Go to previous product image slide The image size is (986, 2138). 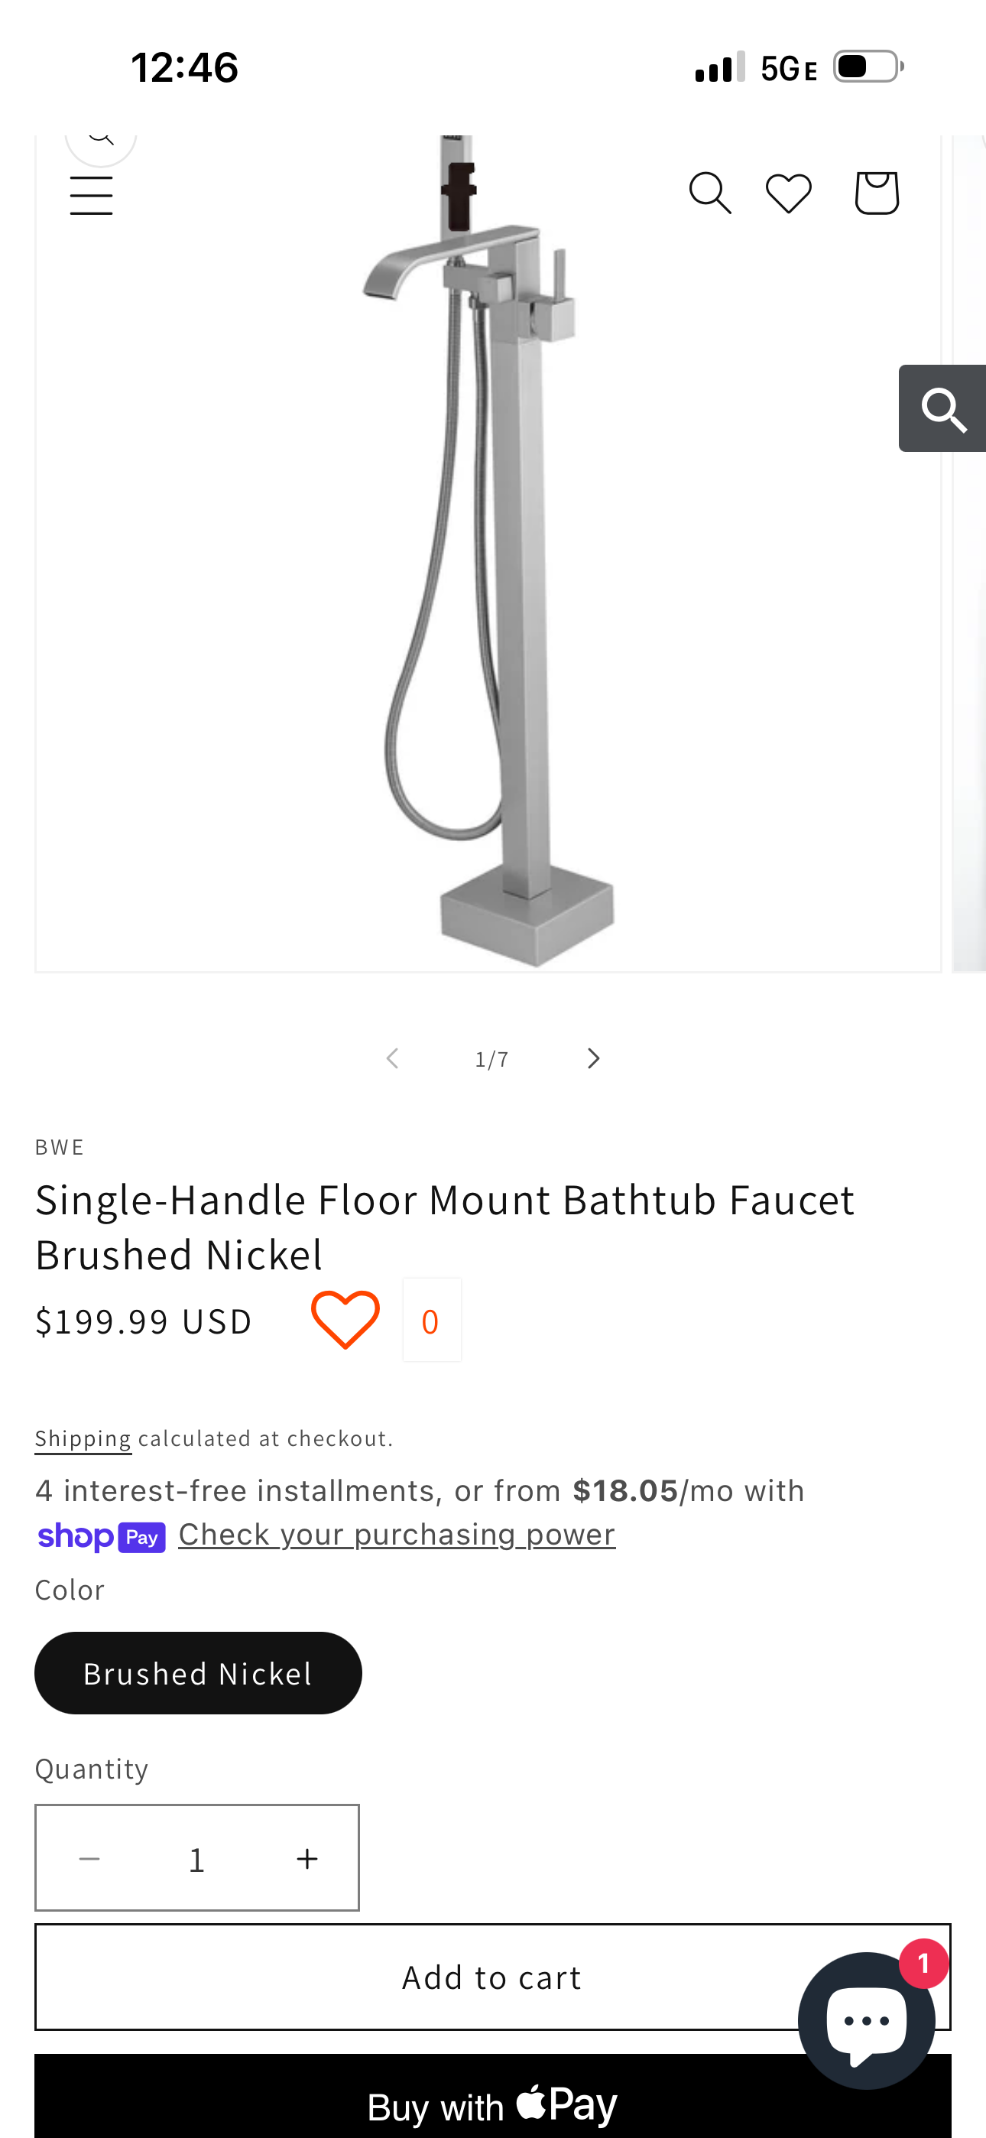tap(392, 1058)
